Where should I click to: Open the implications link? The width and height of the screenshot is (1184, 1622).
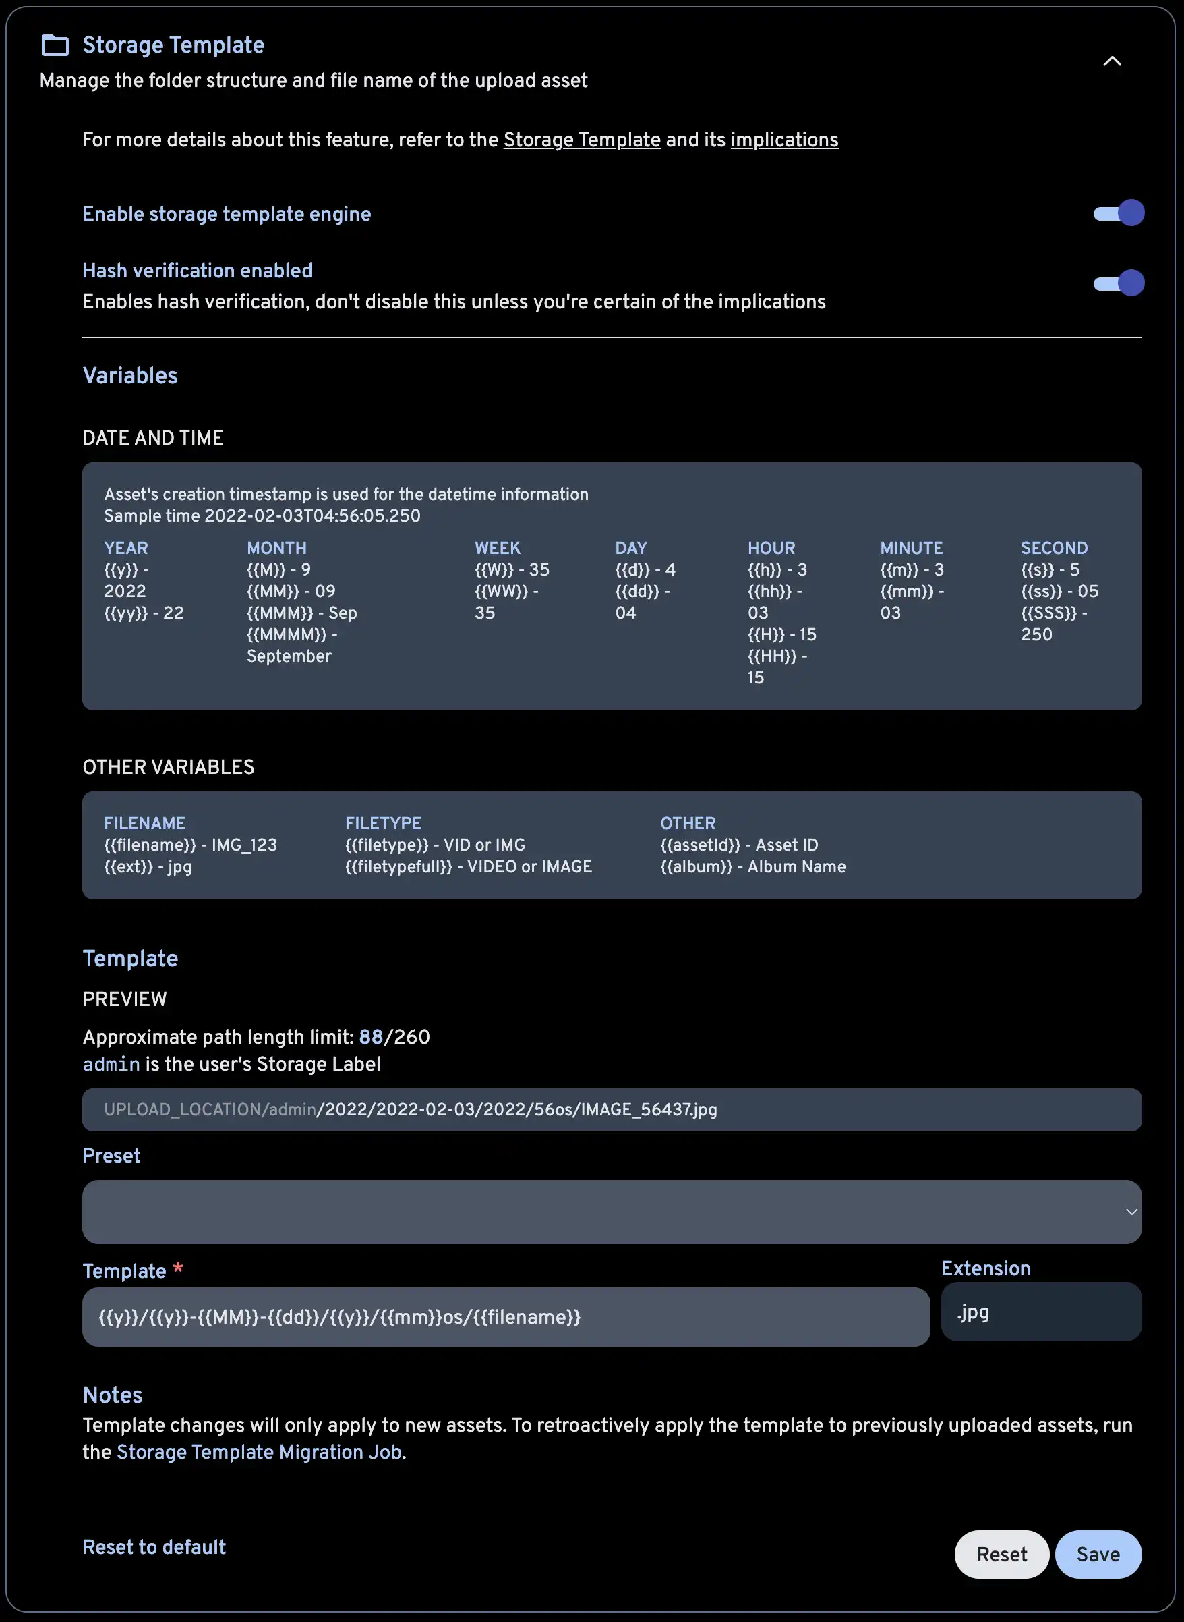click(x=783, y=140)
